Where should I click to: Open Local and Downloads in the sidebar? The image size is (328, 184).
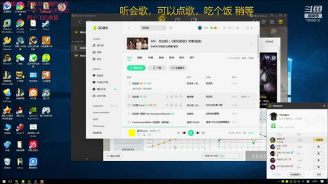click(100, 82)
